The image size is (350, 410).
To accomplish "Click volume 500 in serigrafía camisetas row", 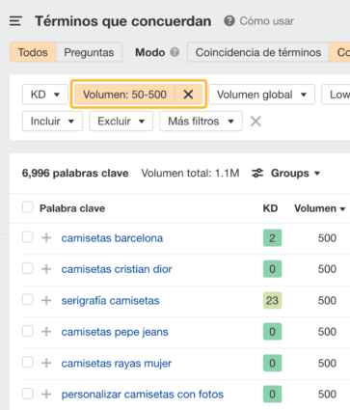I will [327, 300].
